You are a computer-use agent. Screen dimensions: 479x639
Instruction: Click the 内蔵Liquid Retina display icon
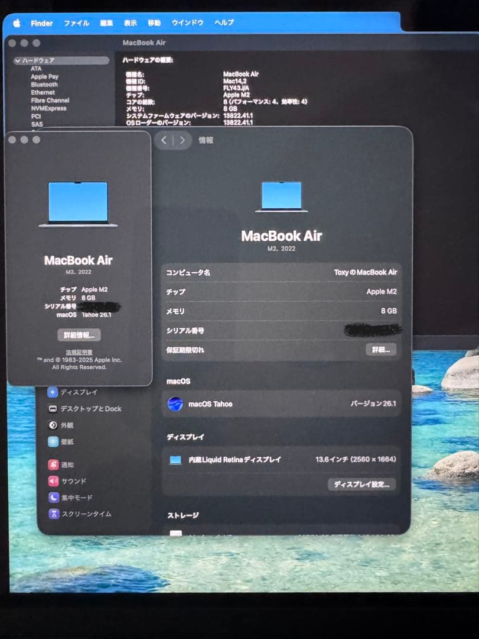177,460
